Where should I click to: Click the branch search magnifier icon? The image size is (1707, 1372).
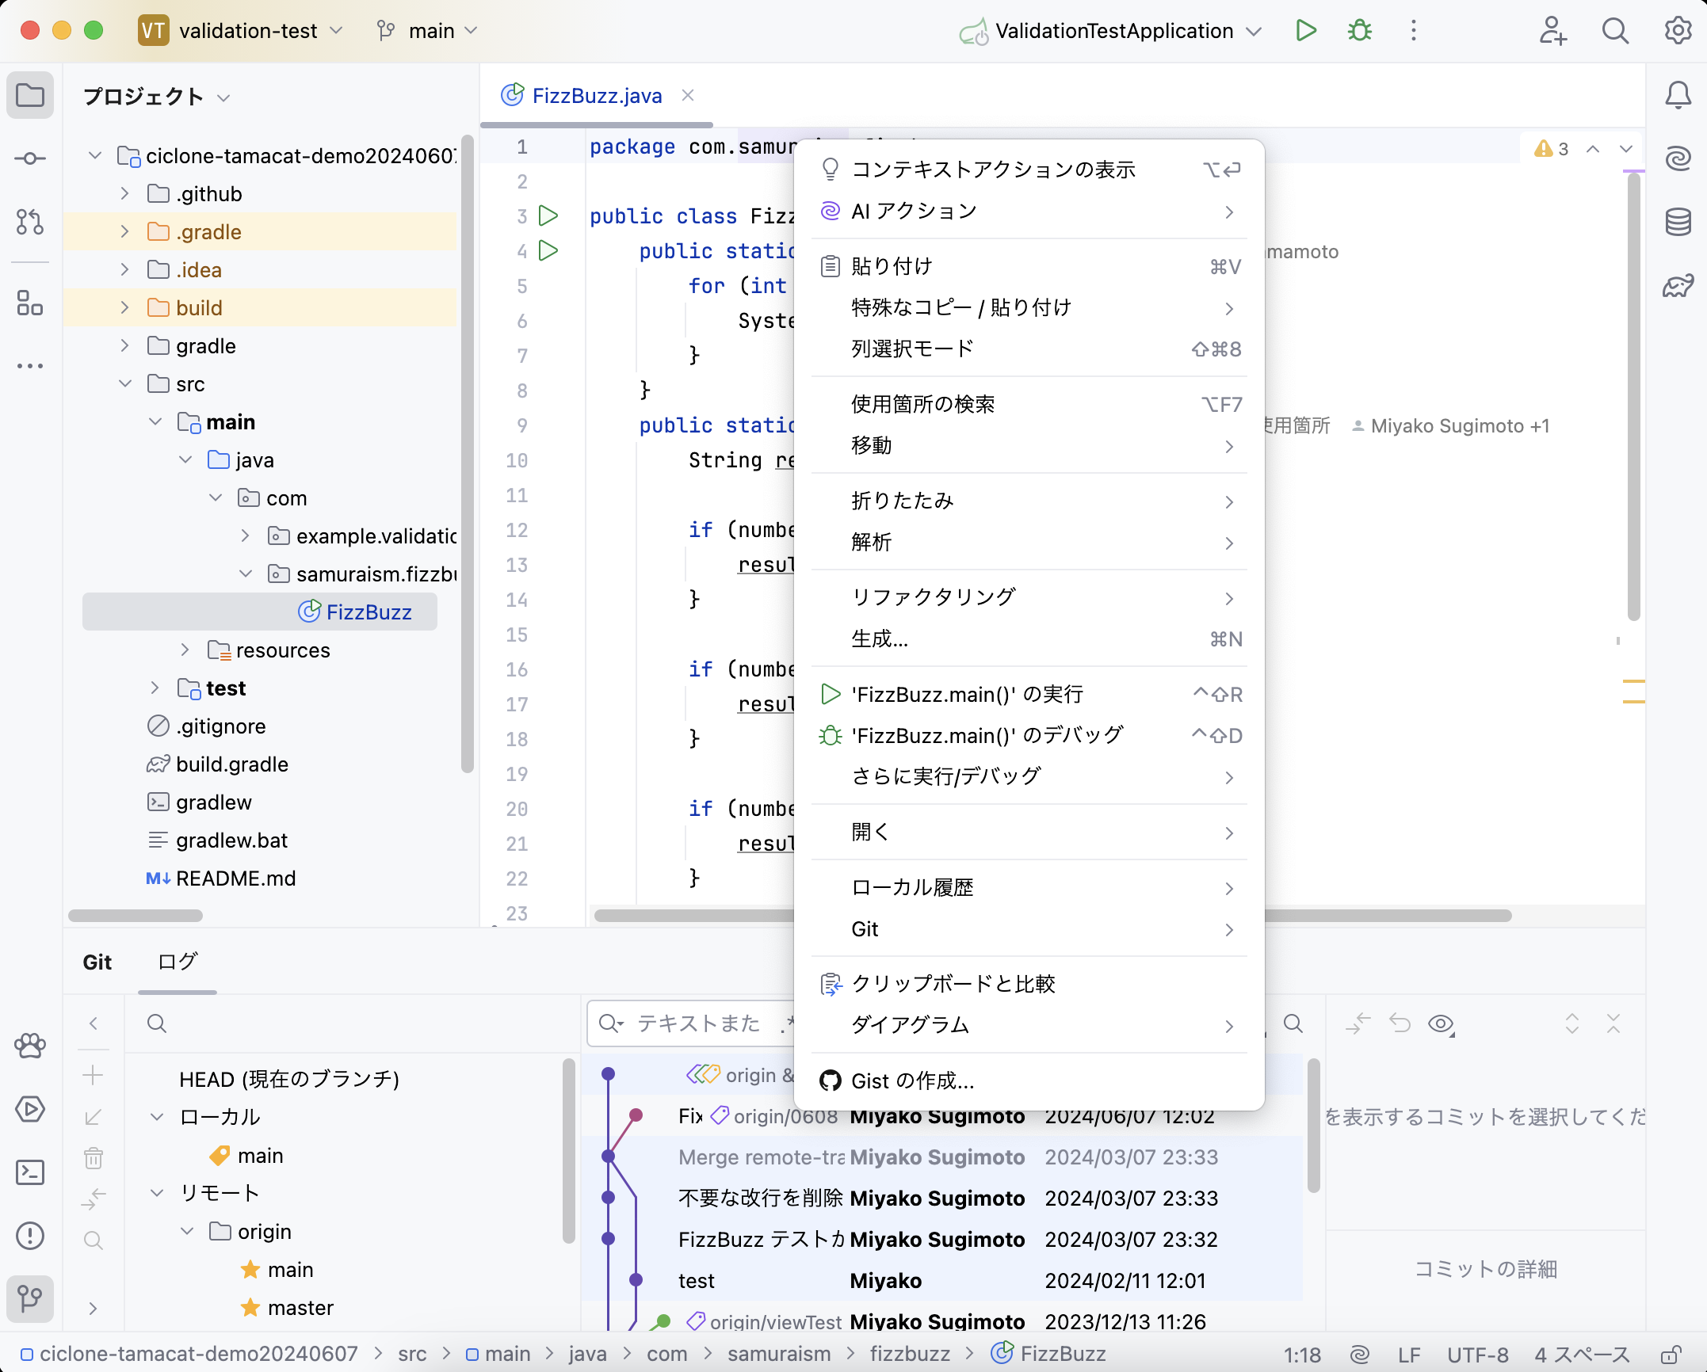point(93,1241)
